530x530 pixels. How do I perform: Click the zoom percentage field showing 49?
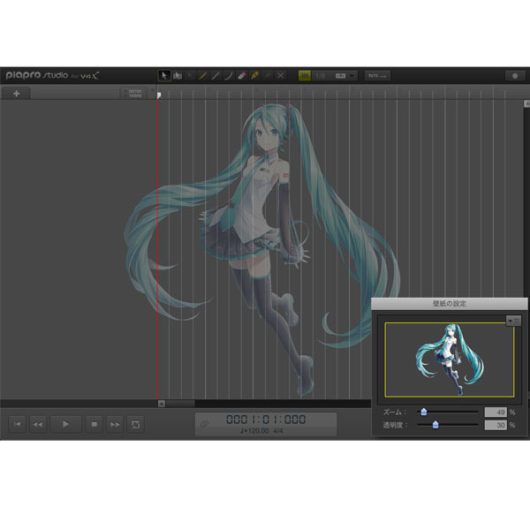point(496,412)
